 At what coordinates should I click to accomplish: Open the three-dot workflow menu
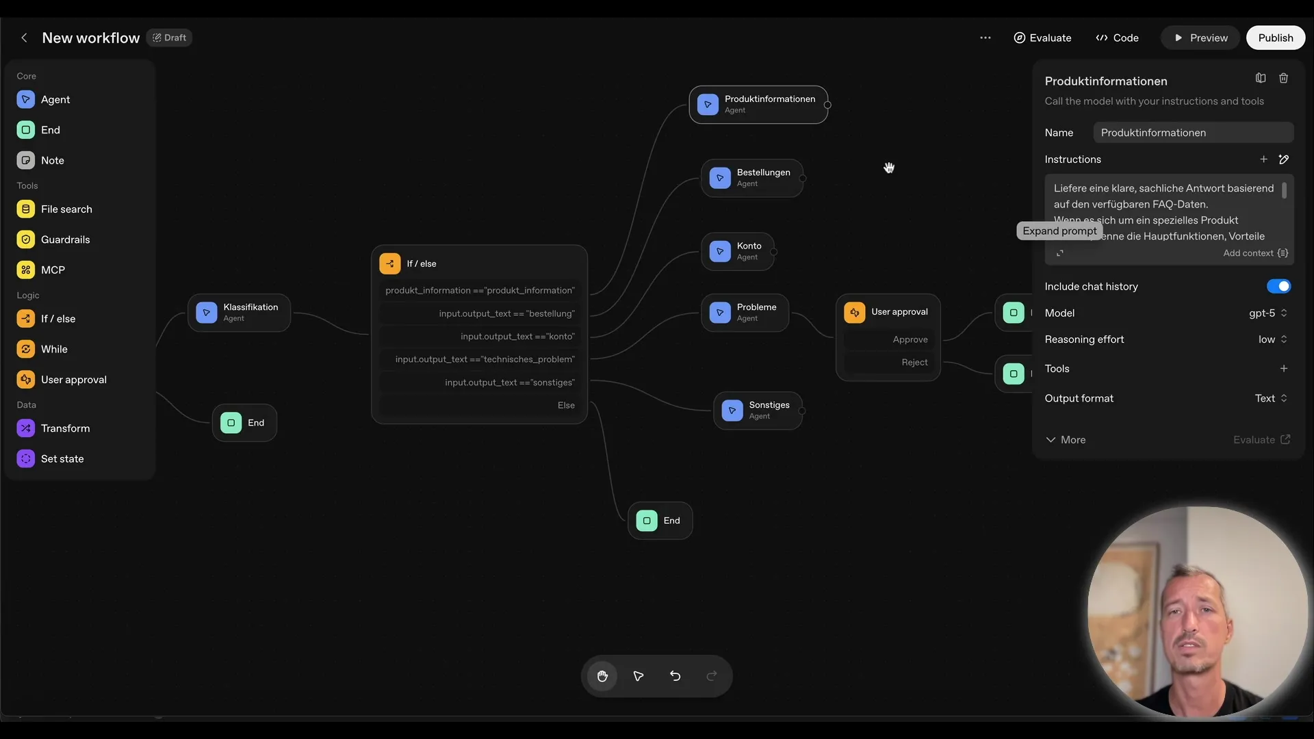[x=985, y=38]
